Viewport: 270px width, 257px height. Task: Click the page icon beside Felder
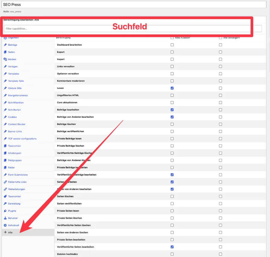[x=5, y=168]
